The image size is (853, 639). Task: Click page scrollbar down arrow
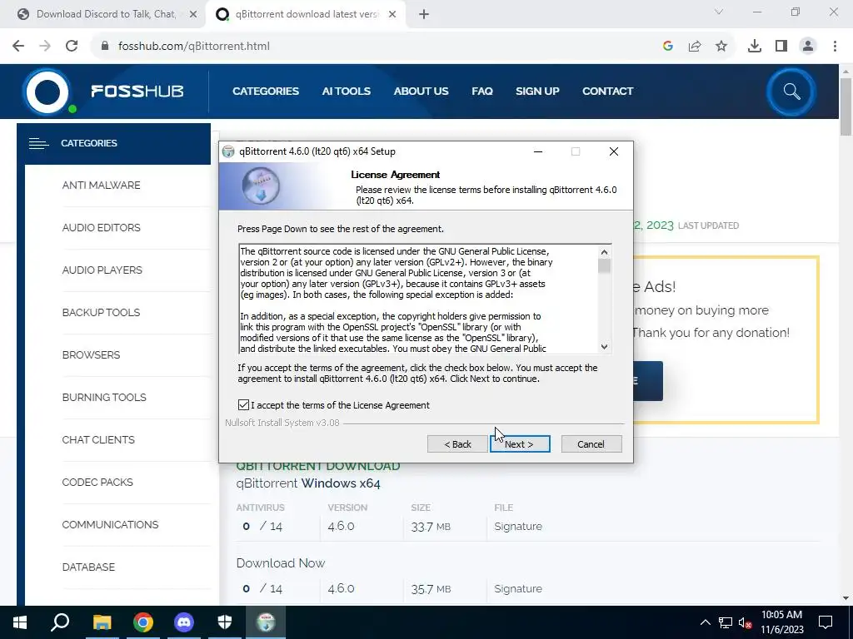pyautogui.click(x=846, y=599)
